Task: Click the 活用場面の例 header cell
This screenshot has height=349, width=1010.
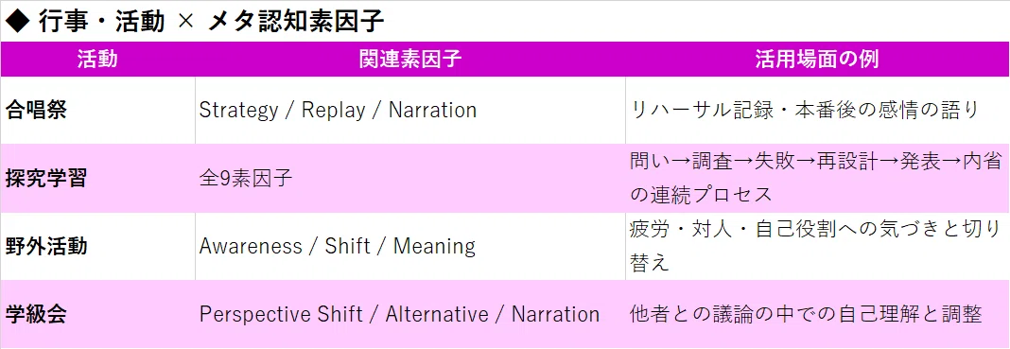Action: pyautogui.click(x=817, y=60)
